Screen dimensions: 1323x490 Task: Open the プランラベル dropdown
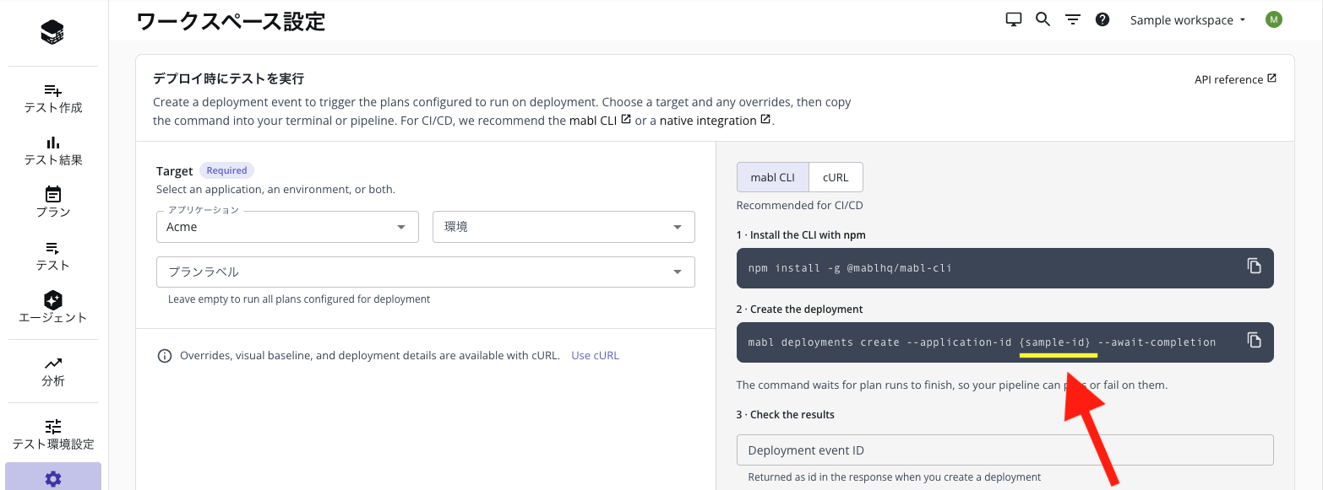coord(426,272)
